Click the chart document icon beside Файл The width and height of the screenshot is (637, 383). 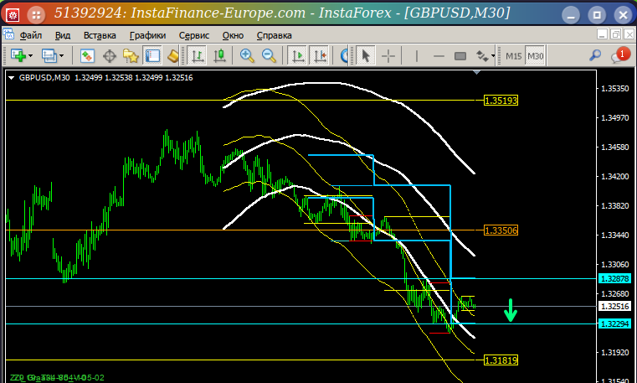(x=8, y=34)
